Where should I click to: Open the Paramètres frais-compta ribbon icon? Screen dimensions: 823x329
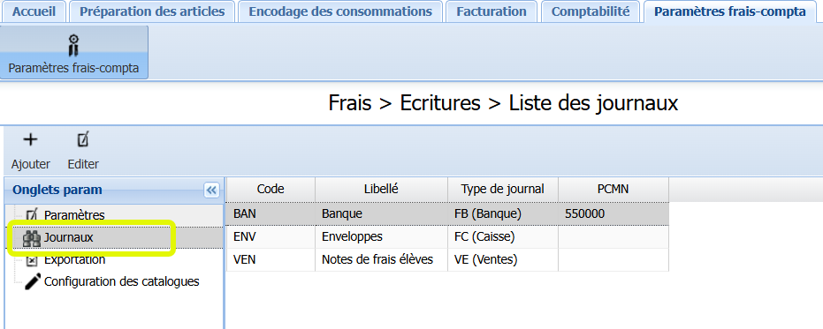74,46
